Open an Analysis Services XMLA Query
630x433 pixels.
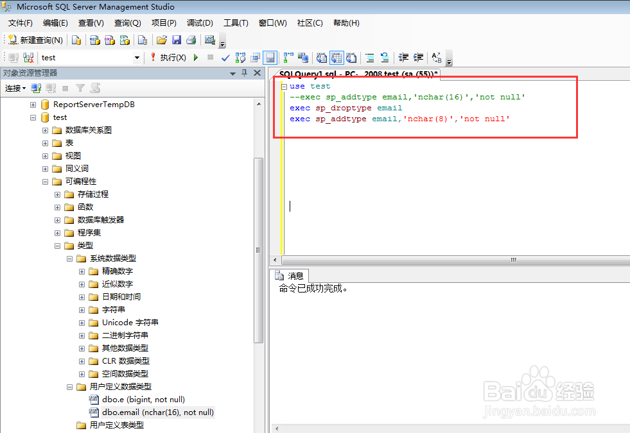point(125,40)
